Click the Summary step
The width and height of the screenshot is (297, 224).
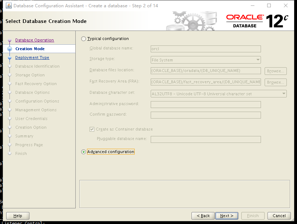[24, 136]
